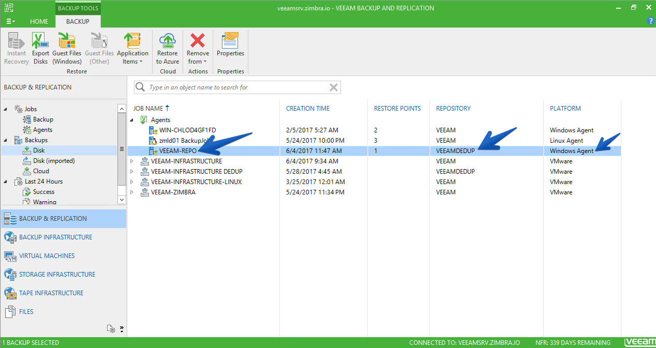Click the Guest Files (Other) icon
The width and height of the screenshot is (656, 348).
[x=99, y=49]
